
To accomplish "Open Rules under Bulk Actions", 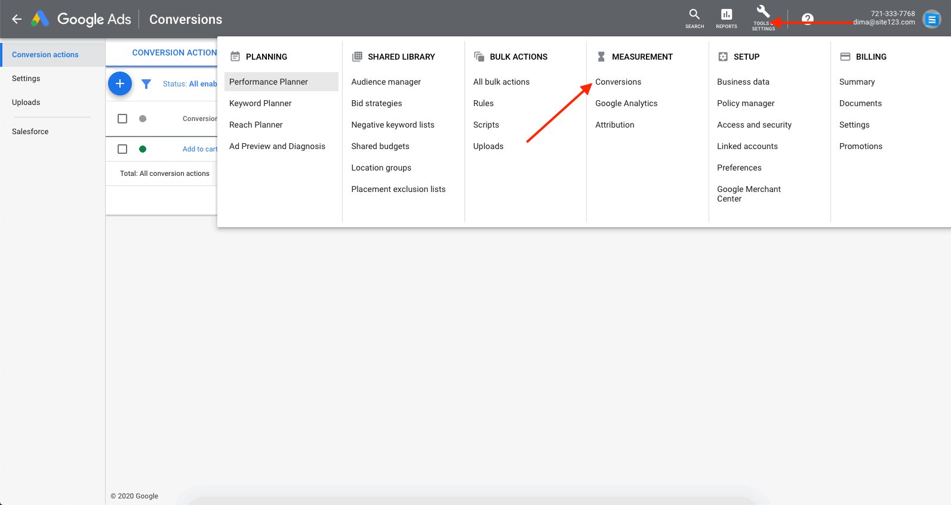I will [x=484, y=103].
